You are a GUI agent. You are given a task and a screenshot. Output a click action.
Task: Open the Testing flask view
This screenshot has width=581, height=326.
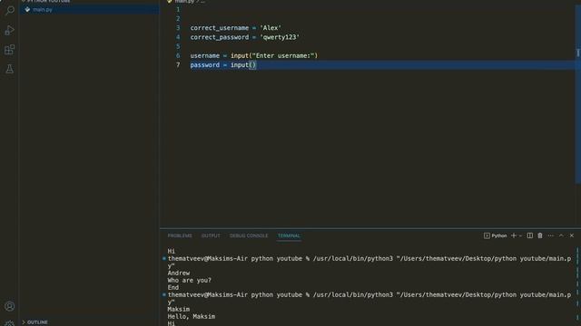click(x=10, y=69)
